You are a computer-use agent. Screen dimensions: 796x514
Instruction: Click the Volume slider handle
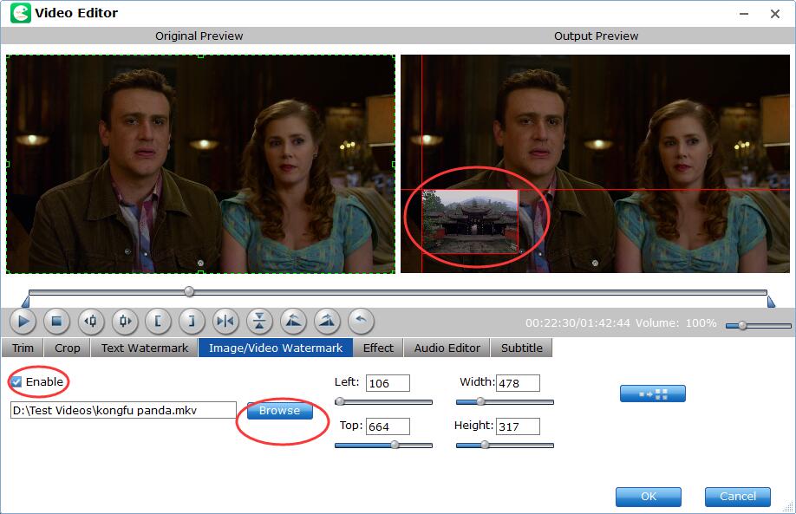[742, 325]
